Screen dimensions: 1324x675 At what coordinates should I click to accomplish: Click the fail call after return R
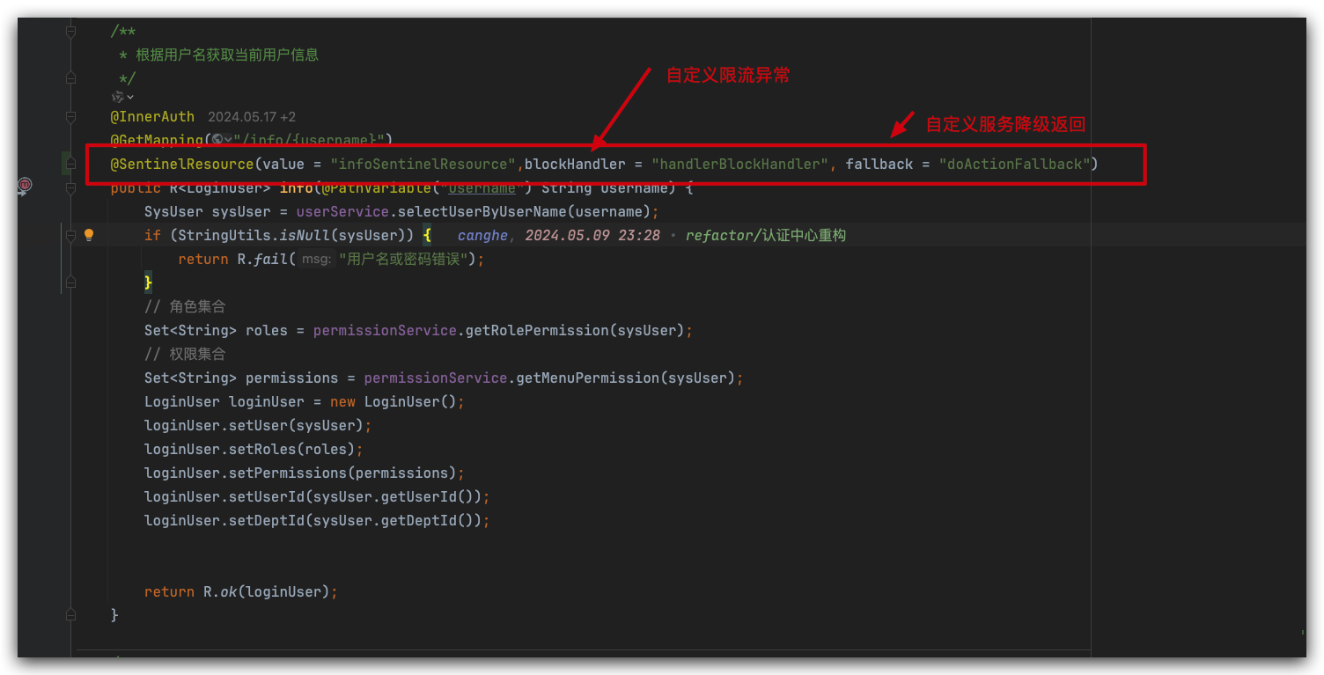271,259
